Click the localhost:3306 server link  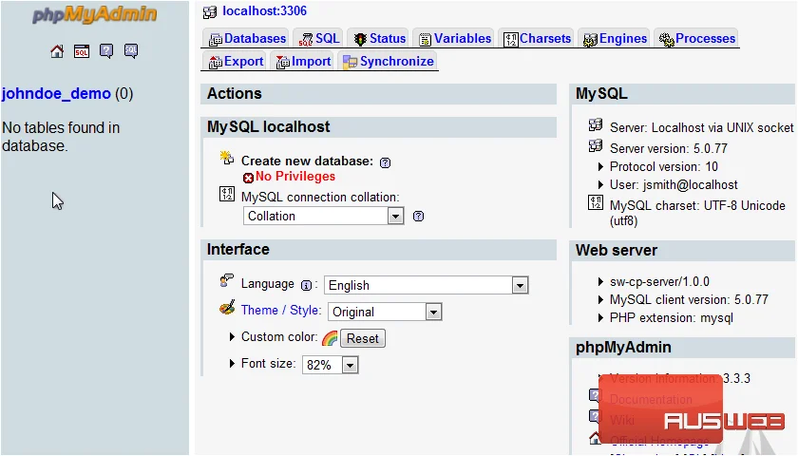pos(265,10)
